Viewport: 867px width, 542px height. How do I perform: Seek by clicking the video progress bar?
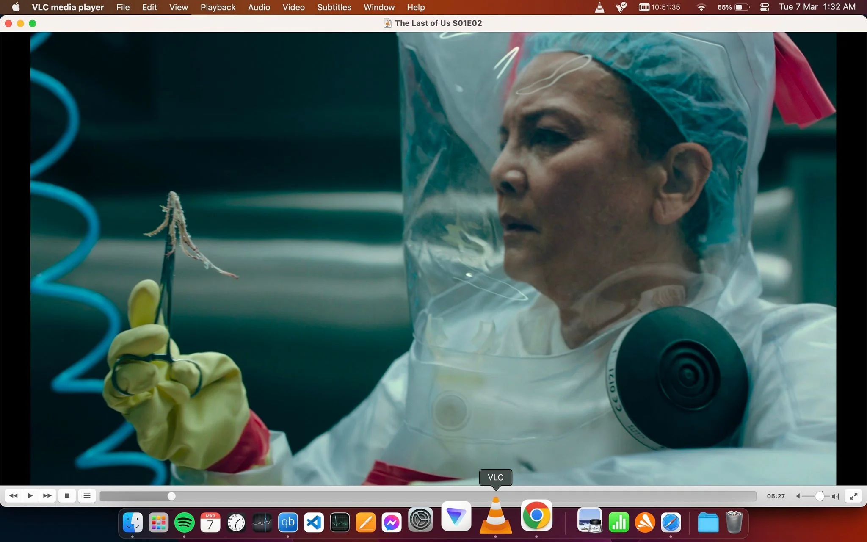[428, 496]
